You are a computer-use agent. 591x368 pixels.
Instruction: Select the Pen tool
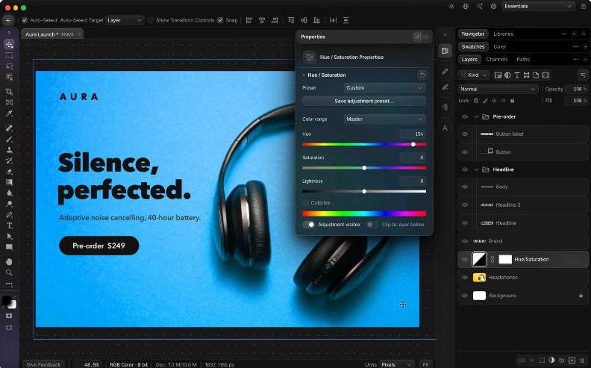pos(9,215)
